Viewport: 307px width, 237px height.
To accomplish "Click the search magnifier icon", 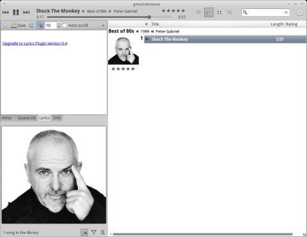I will pyautogui.click(x=245, y=12).
